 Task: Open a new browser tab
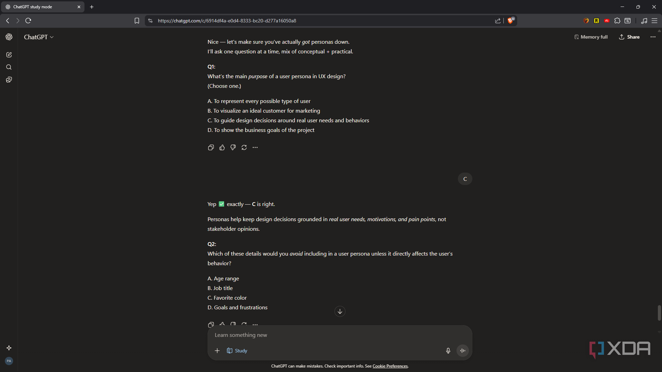coord(92,7)
